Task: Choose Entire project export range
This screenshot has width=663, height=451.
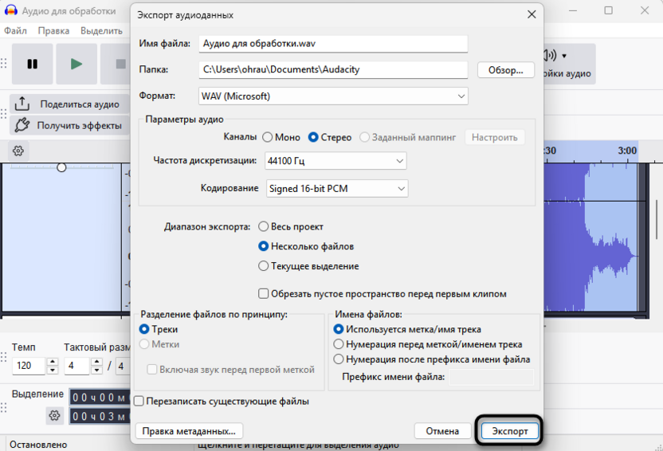Action: coord(264,226)
